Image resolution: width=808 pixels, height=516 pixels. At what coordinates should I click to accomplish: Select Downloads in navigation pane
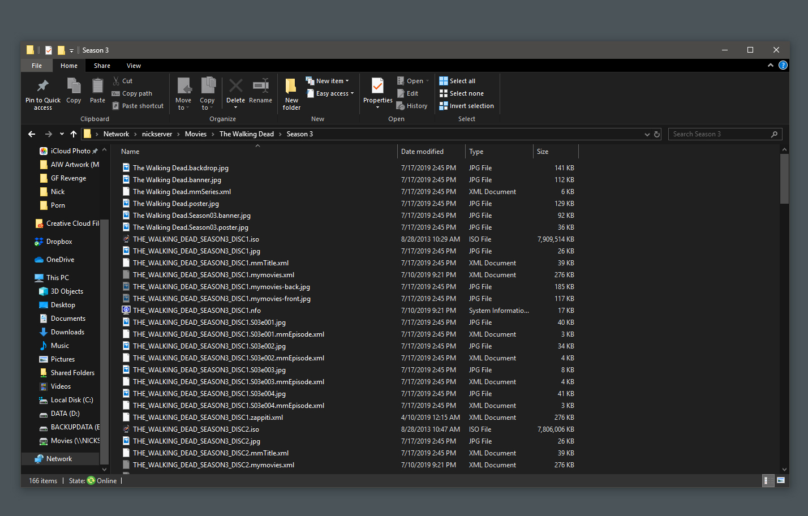67,332
